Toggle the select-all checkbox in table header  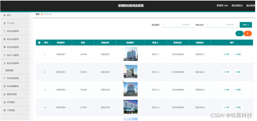click(x=39, y=43)
